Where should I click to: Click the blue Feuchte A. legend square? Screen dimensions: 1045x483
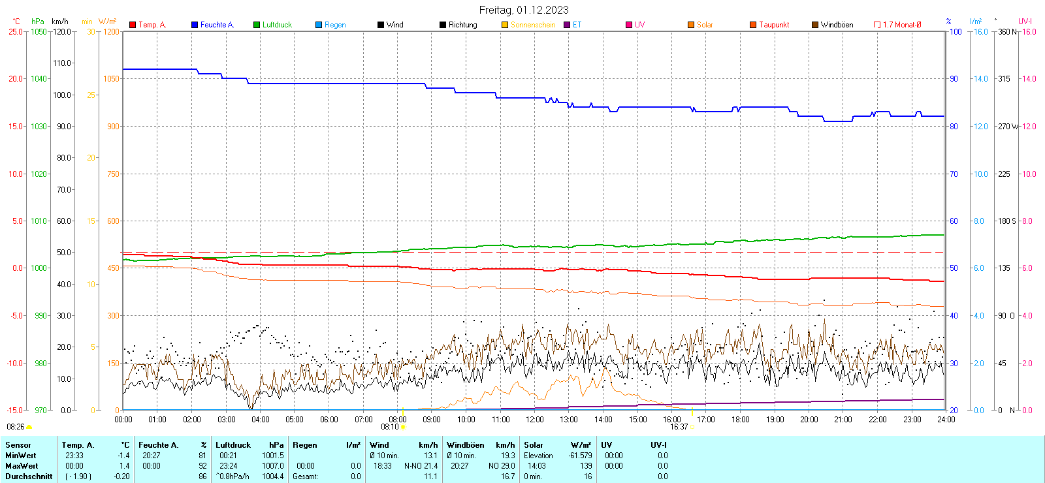pos(195,25)
